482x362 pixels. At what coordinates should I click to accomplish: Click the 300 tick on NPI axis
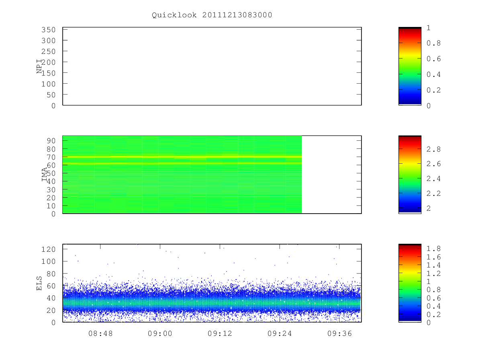click(48, 41)
